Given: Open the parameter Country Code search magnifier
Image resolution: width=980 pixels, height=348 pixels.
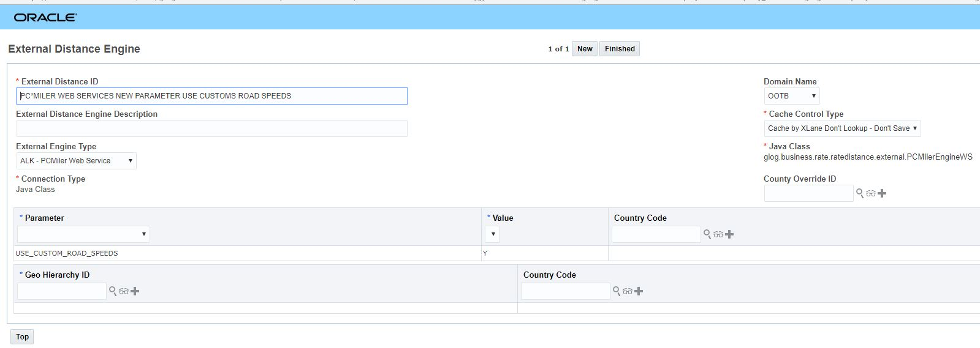Looking at the screenshot, I should [x=707, y=234].
